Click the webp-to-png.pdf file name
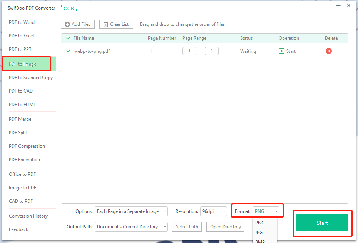358x243 pixels. (x=92, y=51)
